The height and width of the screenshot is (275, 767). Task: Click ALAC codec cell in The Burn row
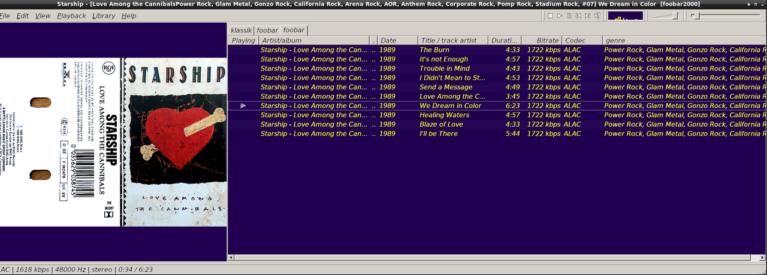pyautogui.click(x=572, y=50)
